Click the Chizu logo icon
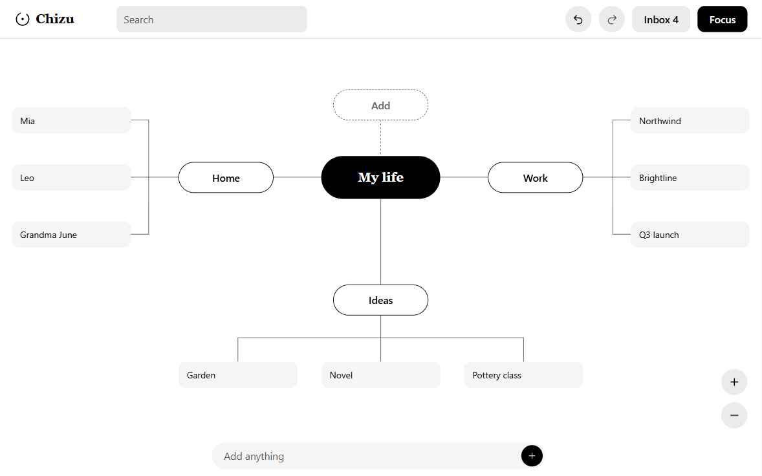 click(23, 19)
